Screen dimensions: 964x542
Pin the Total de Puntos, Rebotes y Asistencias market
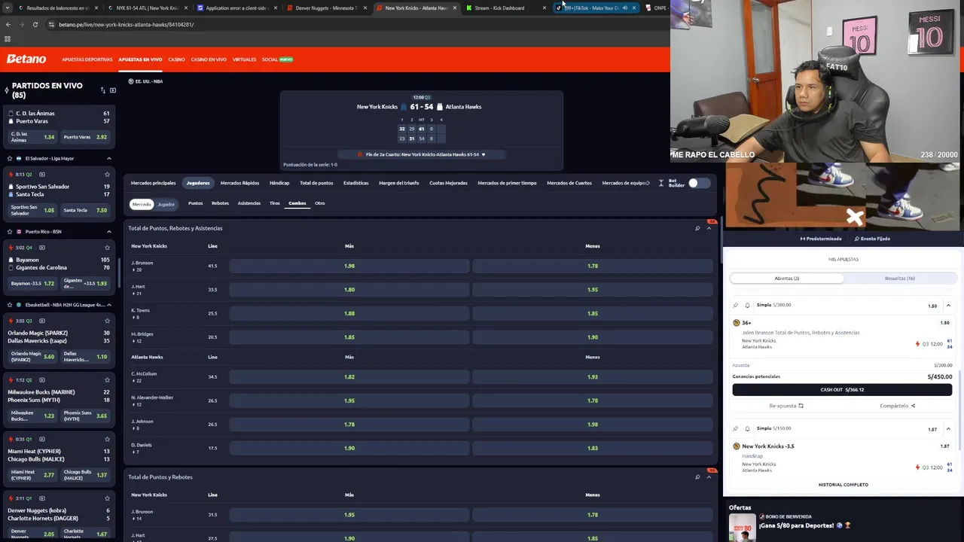point(697,228)
